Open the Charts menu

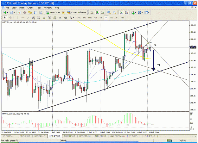tap(30, 8)
